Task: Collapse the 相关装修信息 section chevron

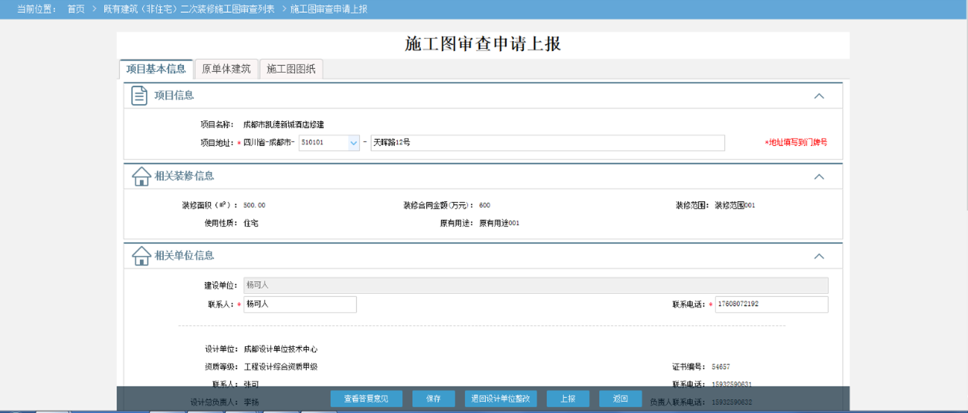Action: tap(819, 177)
